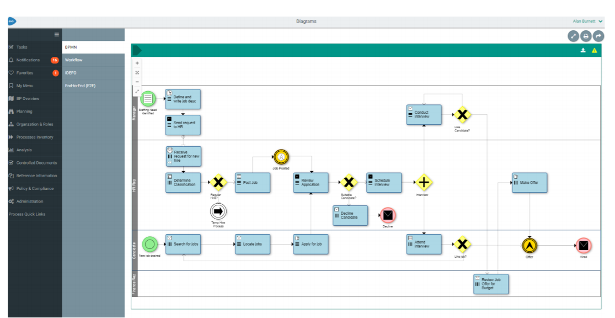Click the yellow warning triangle icon
Screen dimensions: 615x318
[x=595, y=50]
